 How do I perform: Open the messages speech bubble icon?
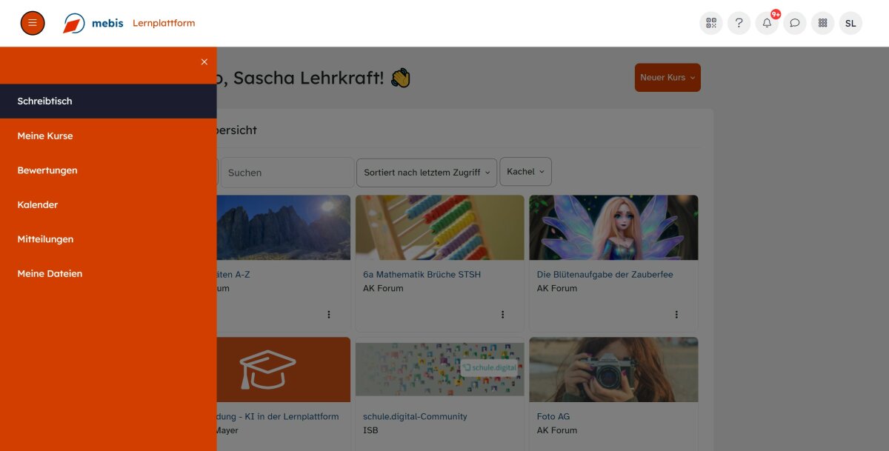pos(794,23)
